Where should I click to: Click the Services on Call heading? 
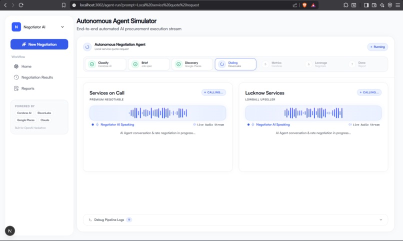click(107, 93)
